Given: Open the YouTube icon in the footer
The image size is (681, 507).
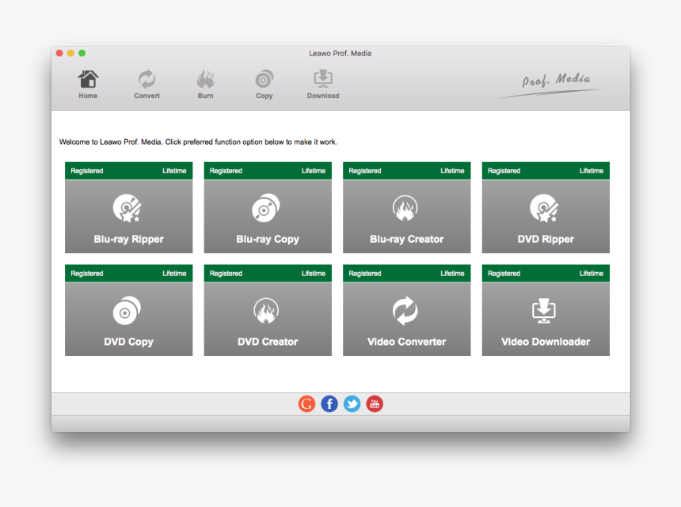Looking at the screenshot, I should 375,404.
